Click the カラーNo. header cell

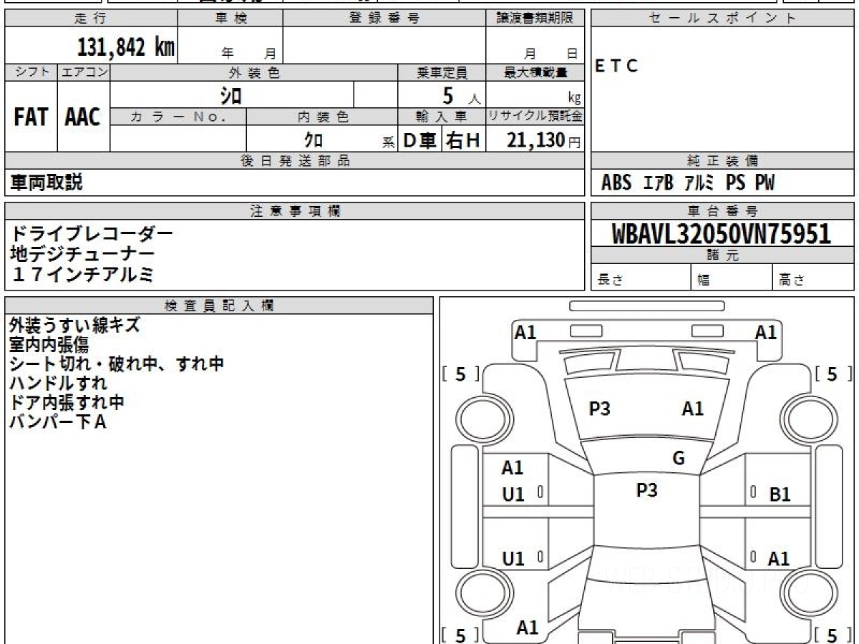click(178, 117)
